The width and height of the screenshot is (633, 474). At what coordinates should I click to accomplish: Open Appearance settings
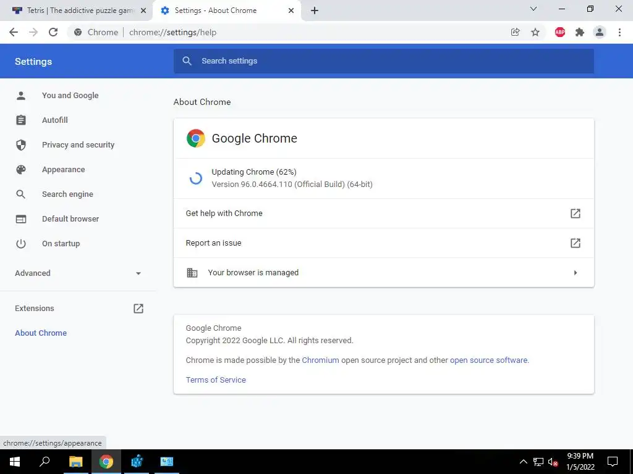point(64,169)
